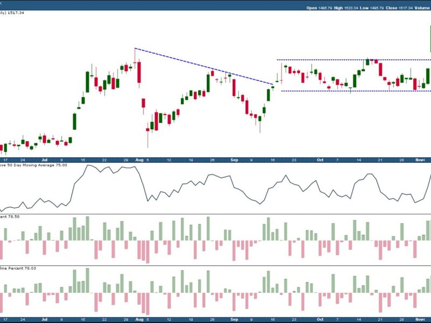The image size is (431, 323).
Task: Select date '7' on the bottom panel axis
Action: [337, 319]
